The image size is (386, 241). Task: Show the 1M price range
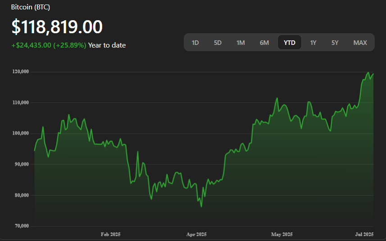coord(241,43)
